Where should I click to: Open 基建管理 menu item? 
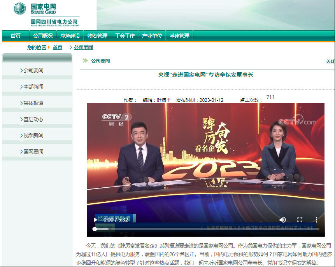[x=179, y=36]
